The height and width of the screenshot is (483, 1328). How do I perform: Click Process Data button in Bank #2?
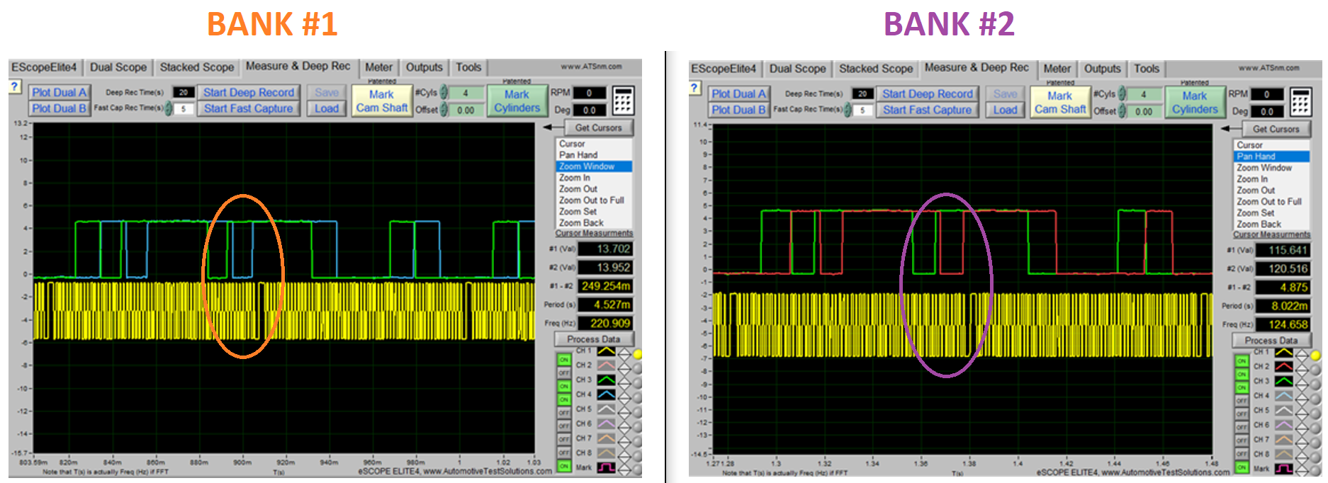pyautogui.click(x=1271, y=341)
